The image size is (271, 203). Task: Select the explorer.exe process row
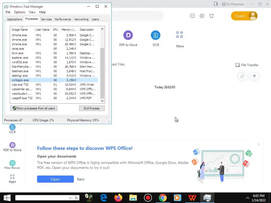coord(54,58)
